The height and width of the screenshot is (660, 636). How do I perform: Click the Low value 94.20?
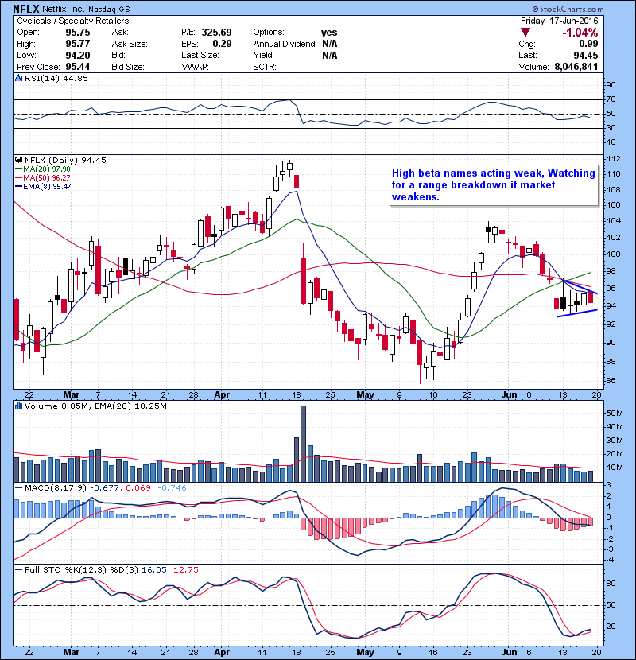[78, 55]
